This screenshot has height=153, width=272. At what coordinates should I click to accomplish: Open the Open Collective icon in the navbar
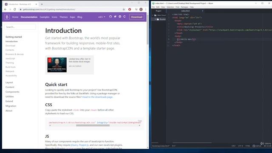125,17
